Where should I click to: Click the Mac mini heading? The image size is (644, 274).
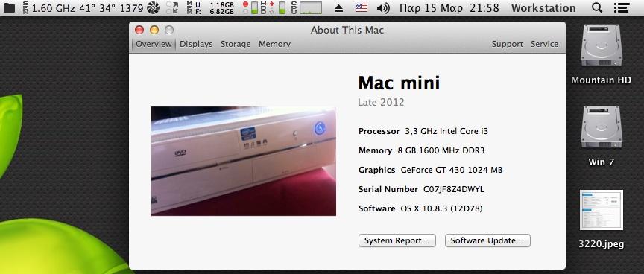399,83
